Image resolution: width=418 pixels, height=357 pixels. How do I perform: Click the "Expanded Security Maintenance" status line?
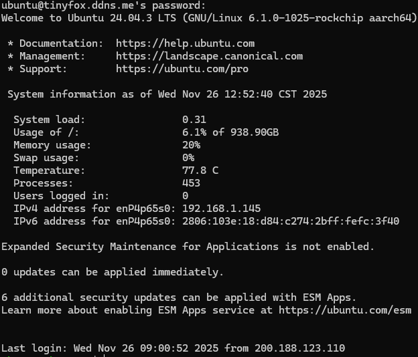pyautogui.click(x=188, y=247)
